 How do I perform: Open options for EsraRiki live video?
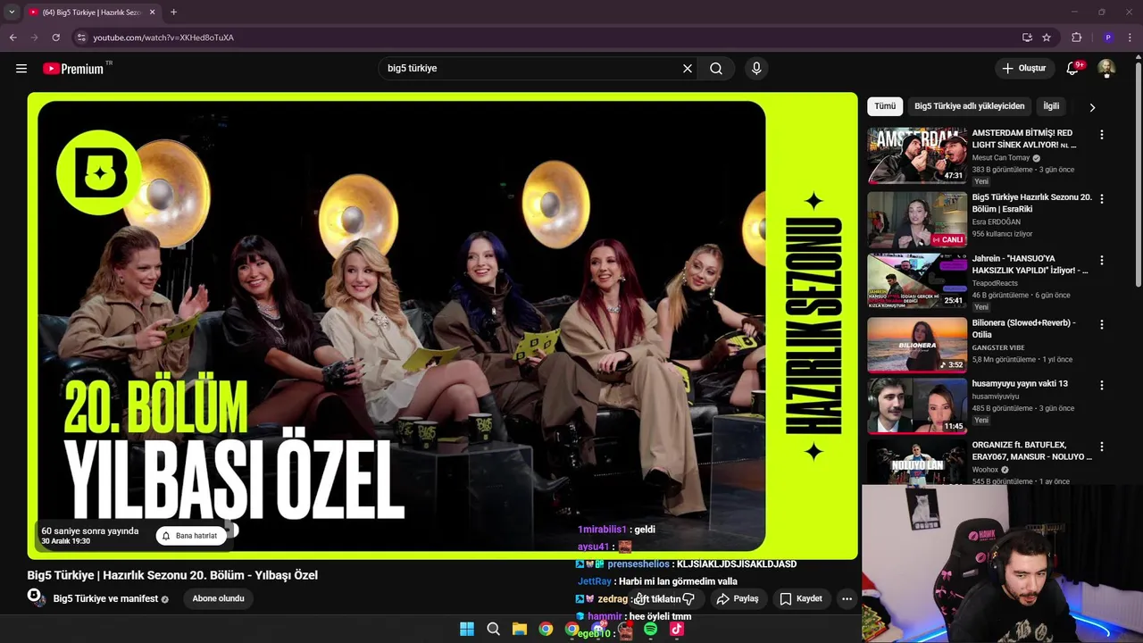1101,199
